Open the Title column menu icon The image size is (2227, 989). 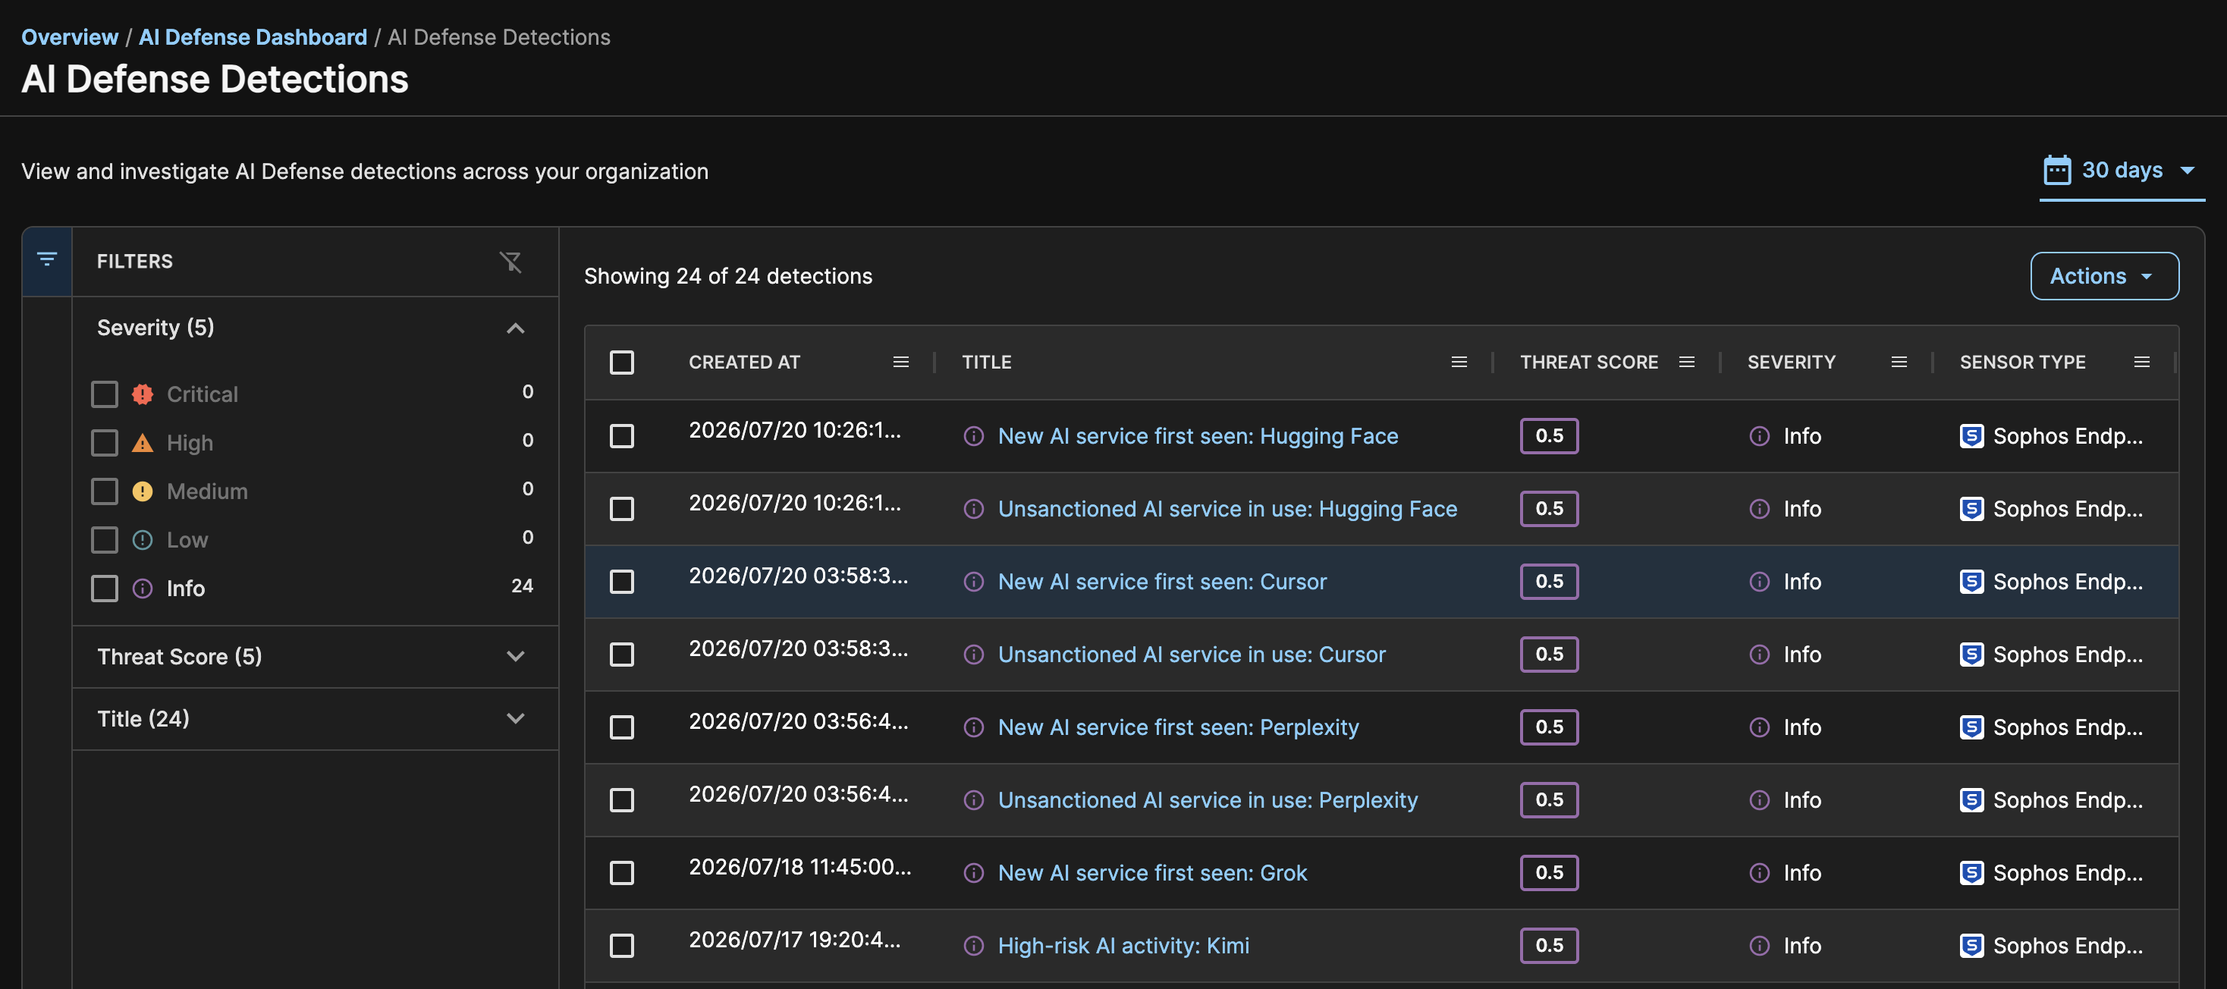pos(1459,363)
